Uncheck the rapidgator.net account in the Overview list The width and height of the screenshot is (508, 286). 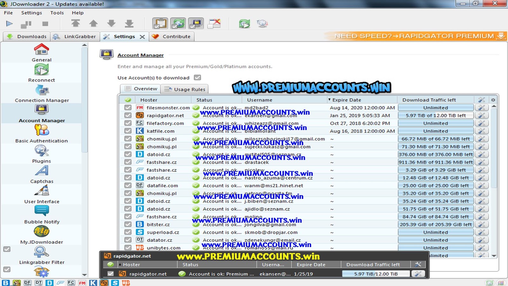[x=128, y=115]
